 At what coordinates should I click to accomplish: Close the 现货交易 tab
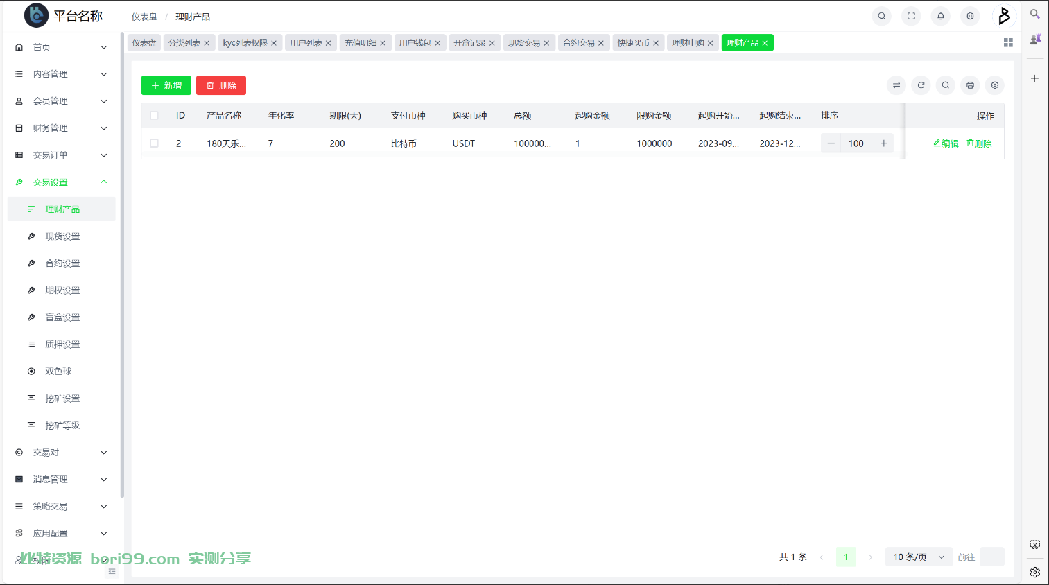click(546, 43)
